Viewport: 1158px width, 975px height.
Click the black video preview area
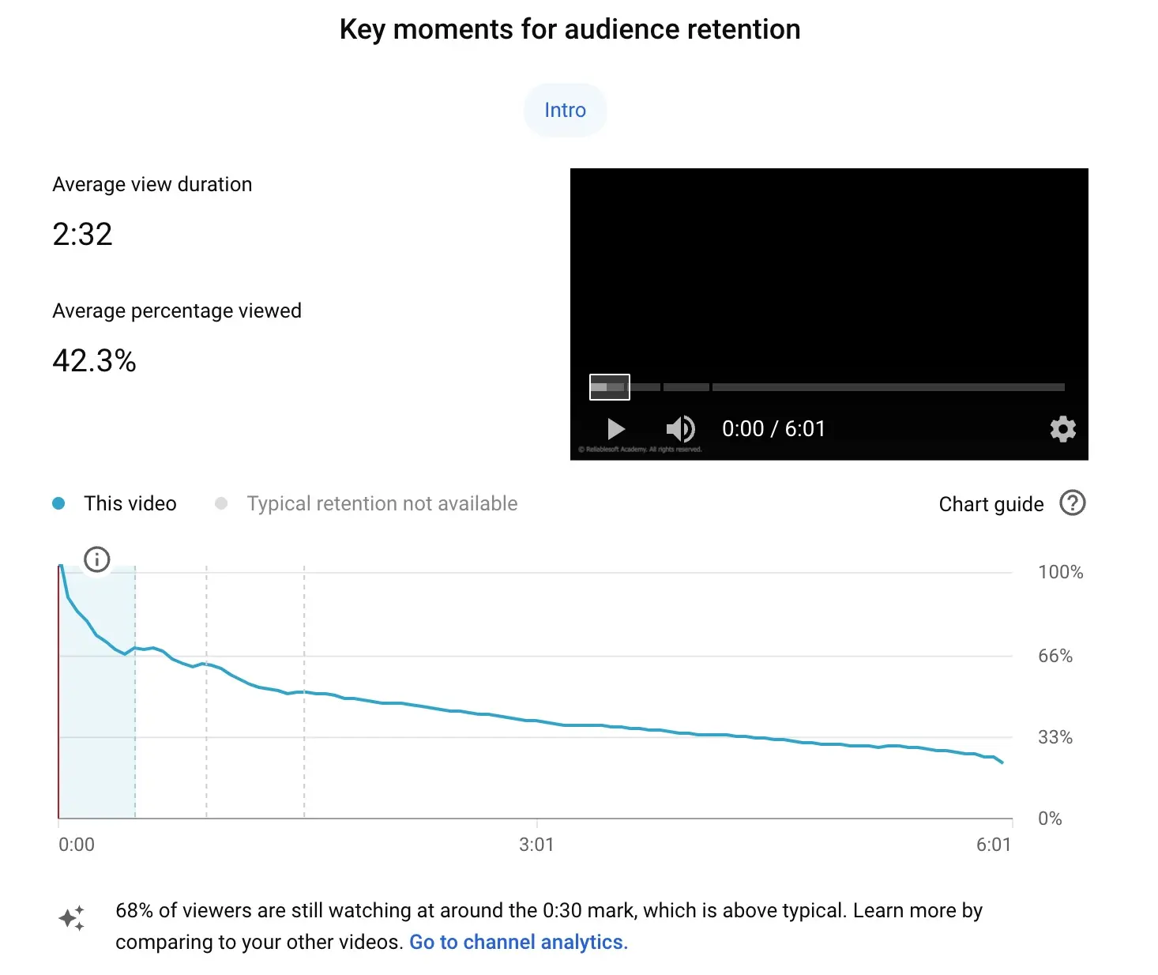click(829, 269)
